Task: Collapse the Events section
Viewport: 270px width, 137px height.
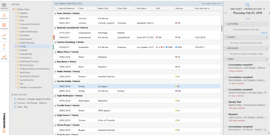Action: point(226,37)
